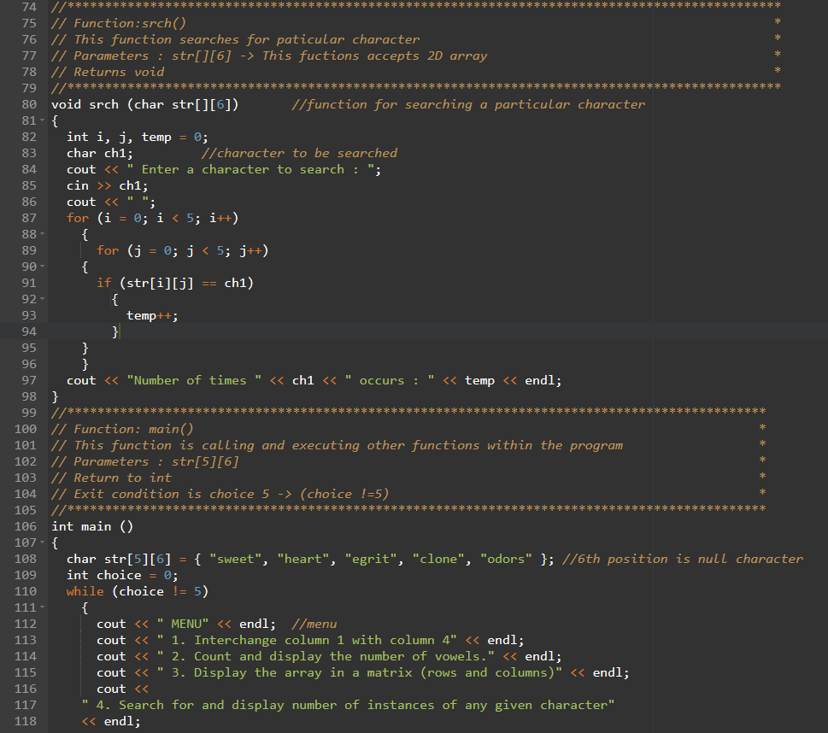Screen dimensions: 828x733
Task: Click the "1. Interchange column 1 with column 4" string
Action: click(x=307, y=640)
